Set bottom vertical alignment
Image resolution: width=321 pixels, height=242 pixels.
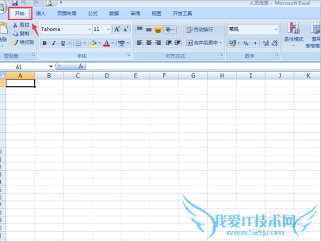[158, 30]
